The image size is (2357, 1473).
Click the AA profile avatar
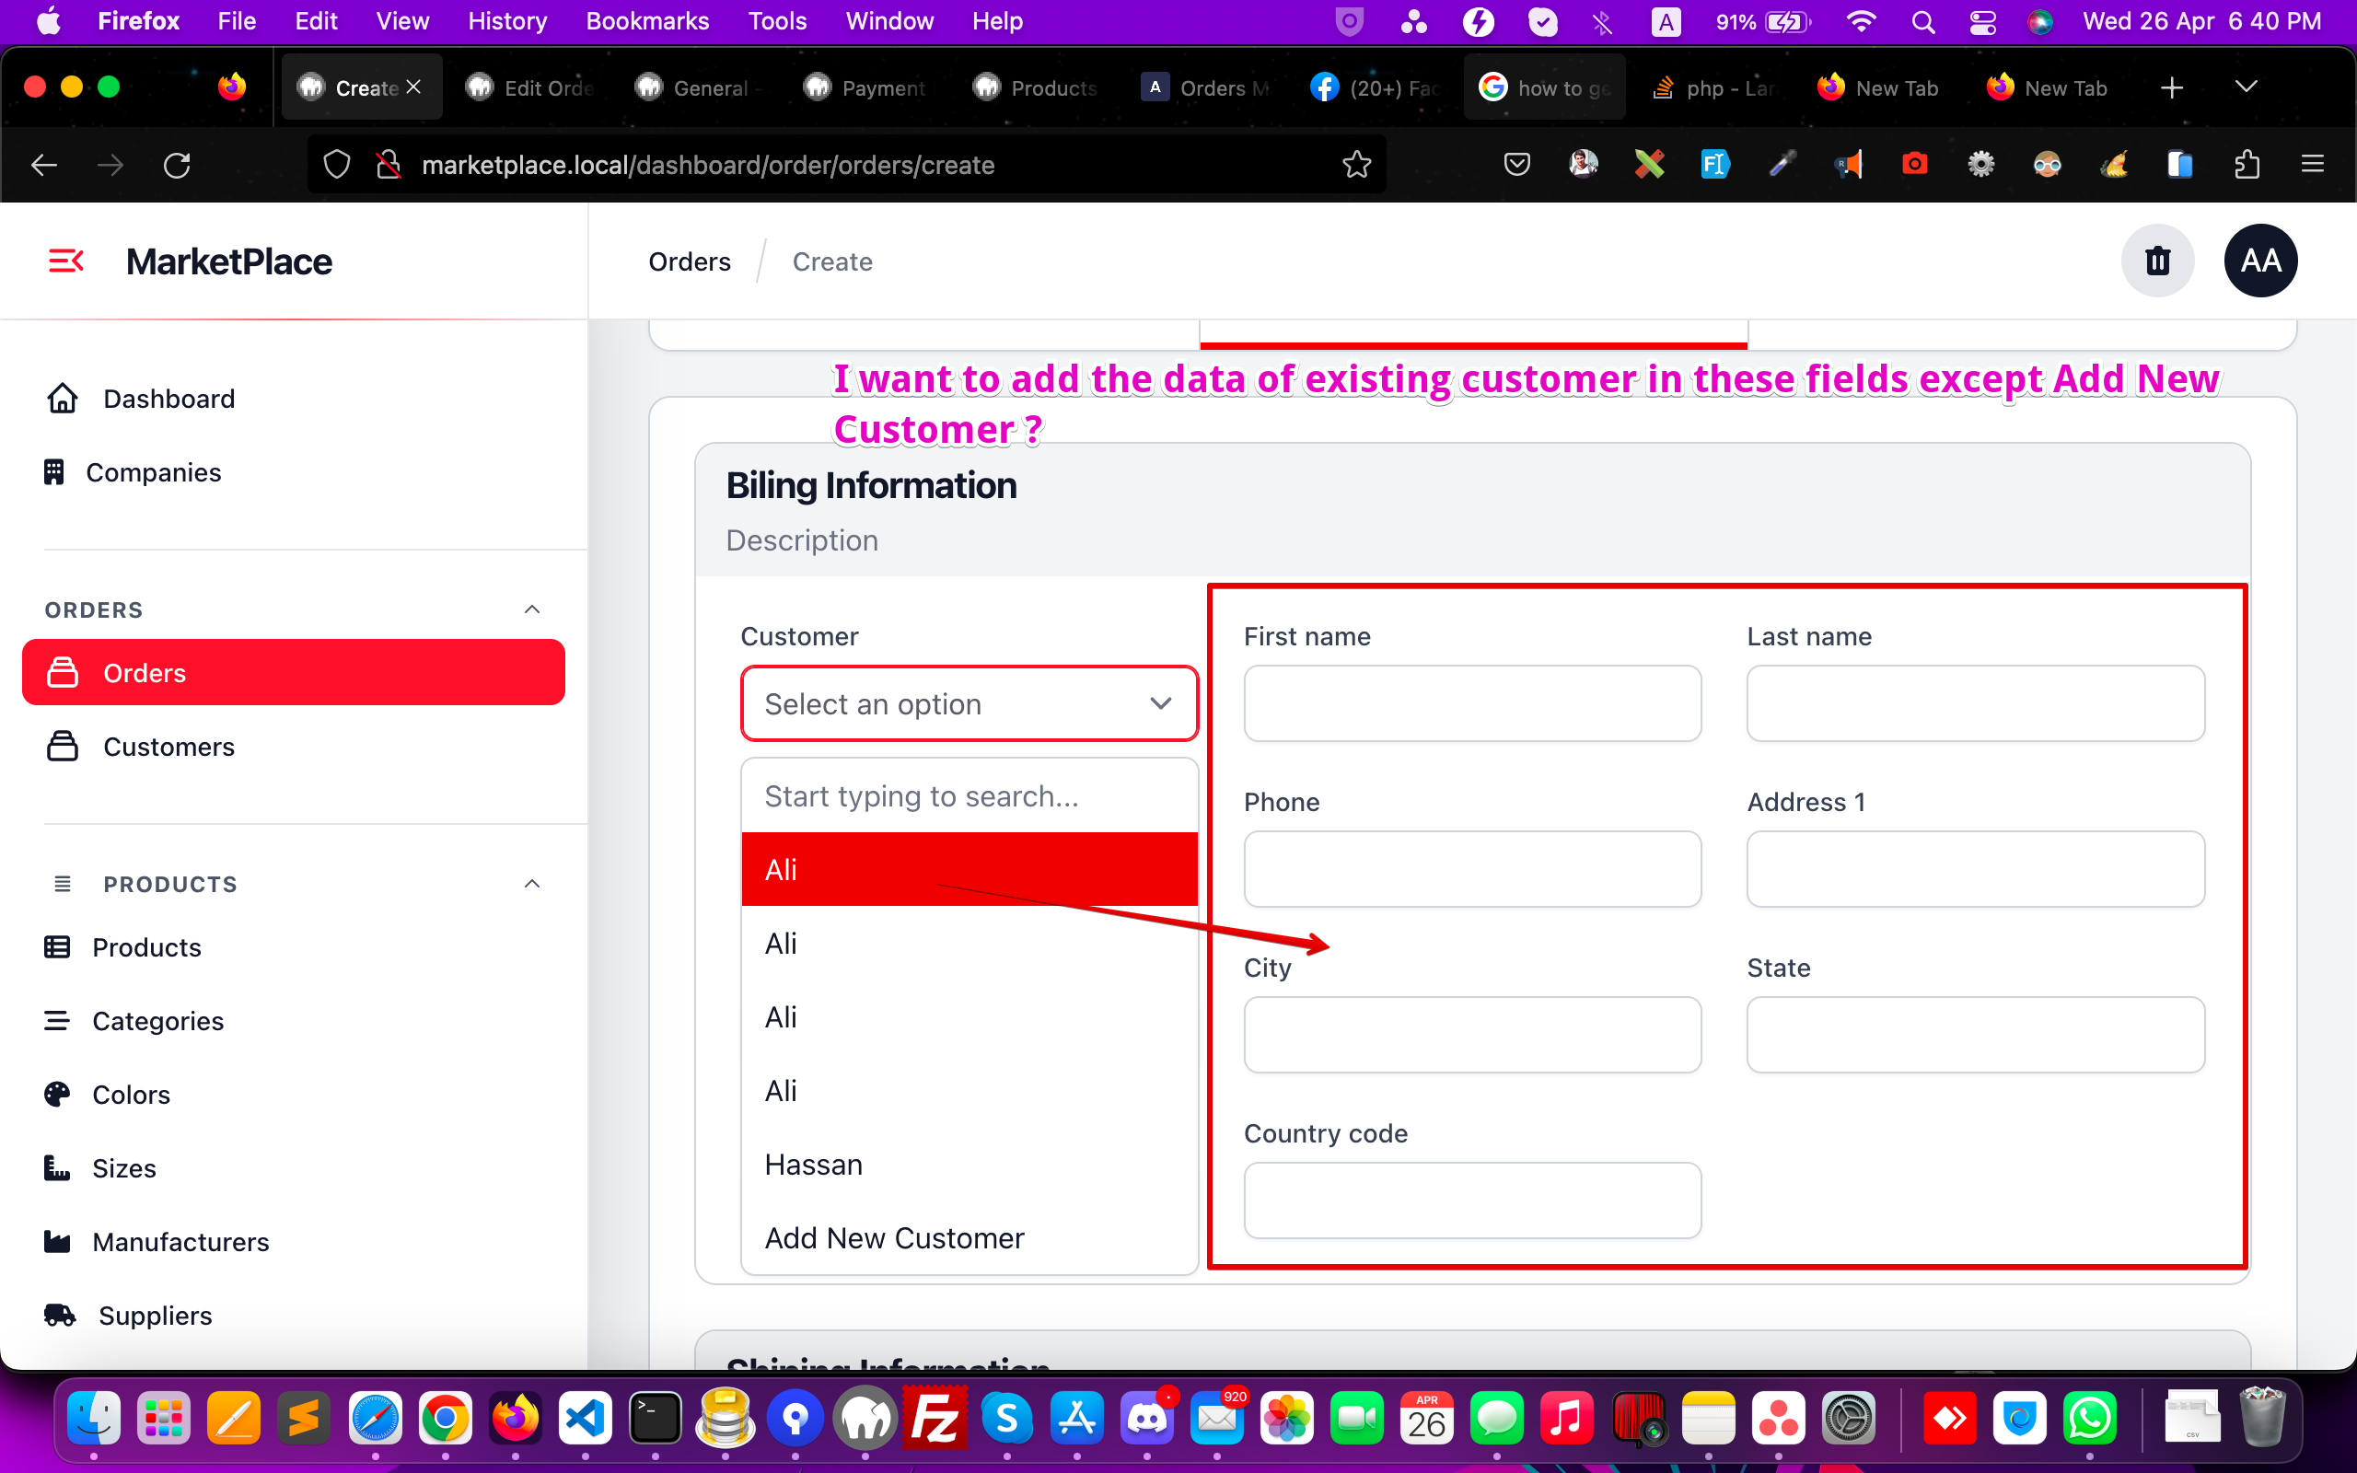(2260, 261)
